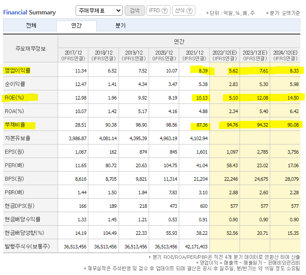Click the 현금배당수익률 row label
Screen dimensions: 306x275
(x=22, y=219)
